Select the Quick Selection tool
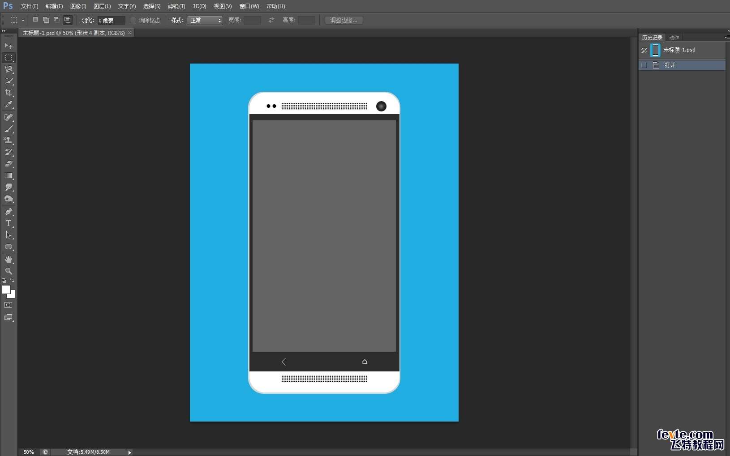The width and height of the screenshot is (730, 456). pos(9,81)
